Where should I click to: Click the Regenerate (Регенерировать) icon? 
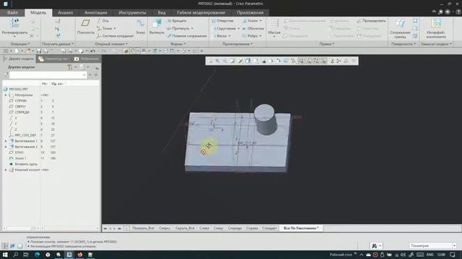(14, 23)
